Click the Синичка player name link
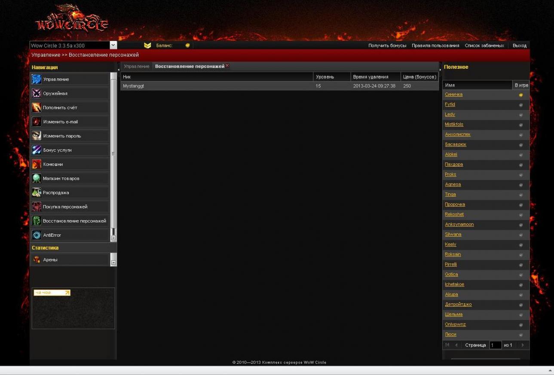Viewport: 554px width, 375px height. tap(453, 95)
